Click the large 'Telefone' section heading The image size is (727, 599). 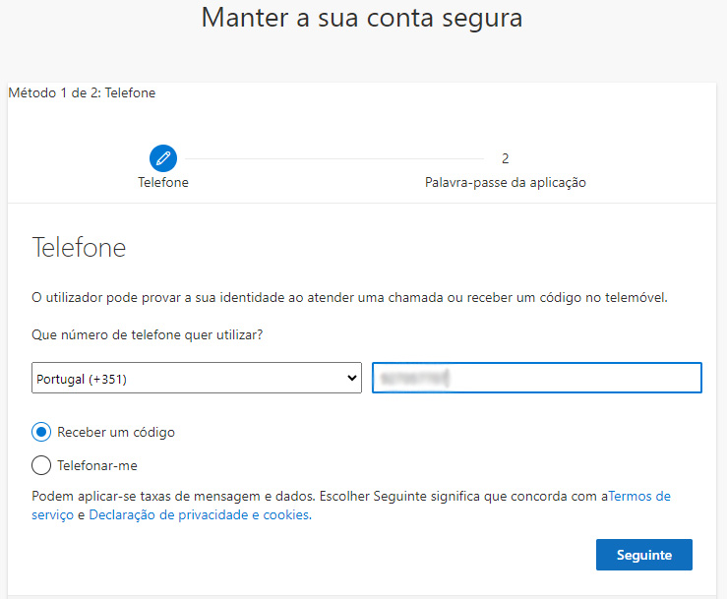point(79,246)
